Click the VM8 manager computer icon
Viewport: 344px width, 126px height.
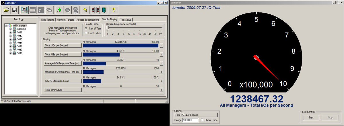click(15, 53)
